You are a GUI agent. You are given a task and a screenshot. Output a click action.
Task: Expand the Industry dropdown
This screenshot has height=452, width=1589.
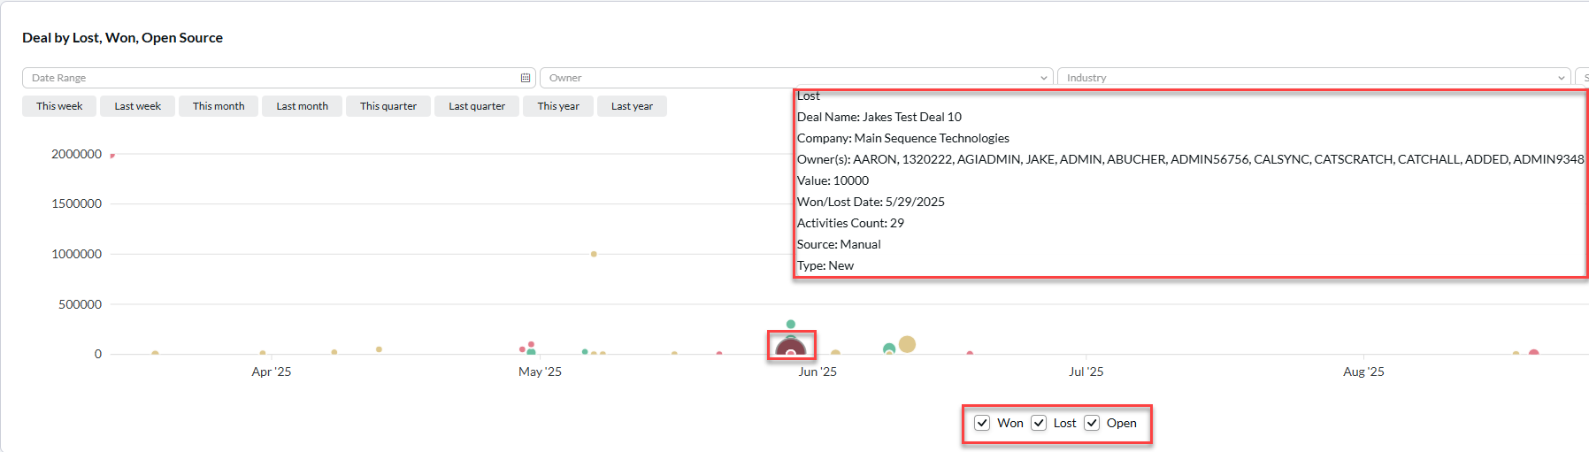[x=1561, y=78]
